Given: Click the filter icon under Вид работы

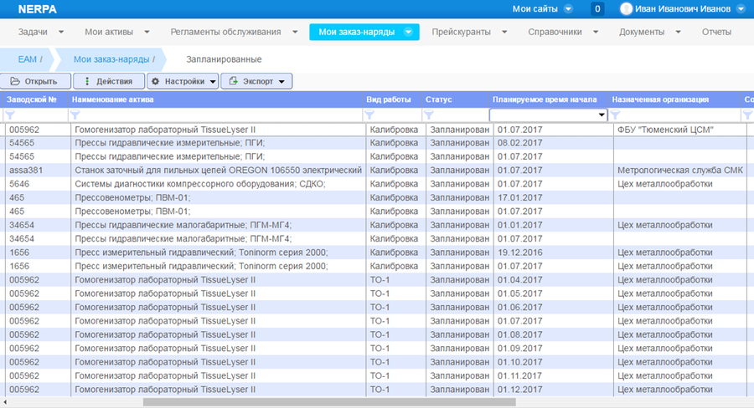Looking at the screenshot, I should pos(370,115).
